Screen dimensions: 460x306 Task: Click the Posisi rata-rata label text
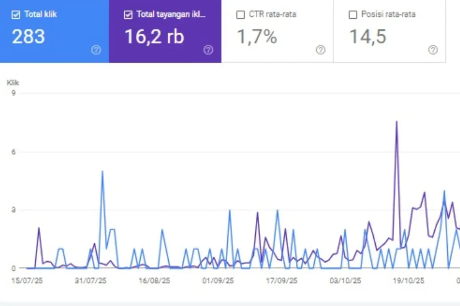388,15
